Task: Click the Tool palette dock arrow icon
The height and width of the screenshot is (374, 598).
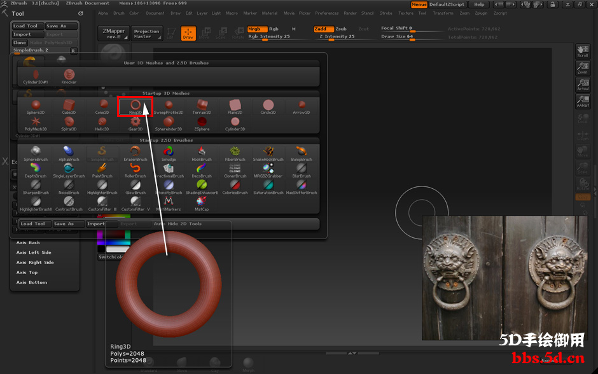Action: point(81,13)
